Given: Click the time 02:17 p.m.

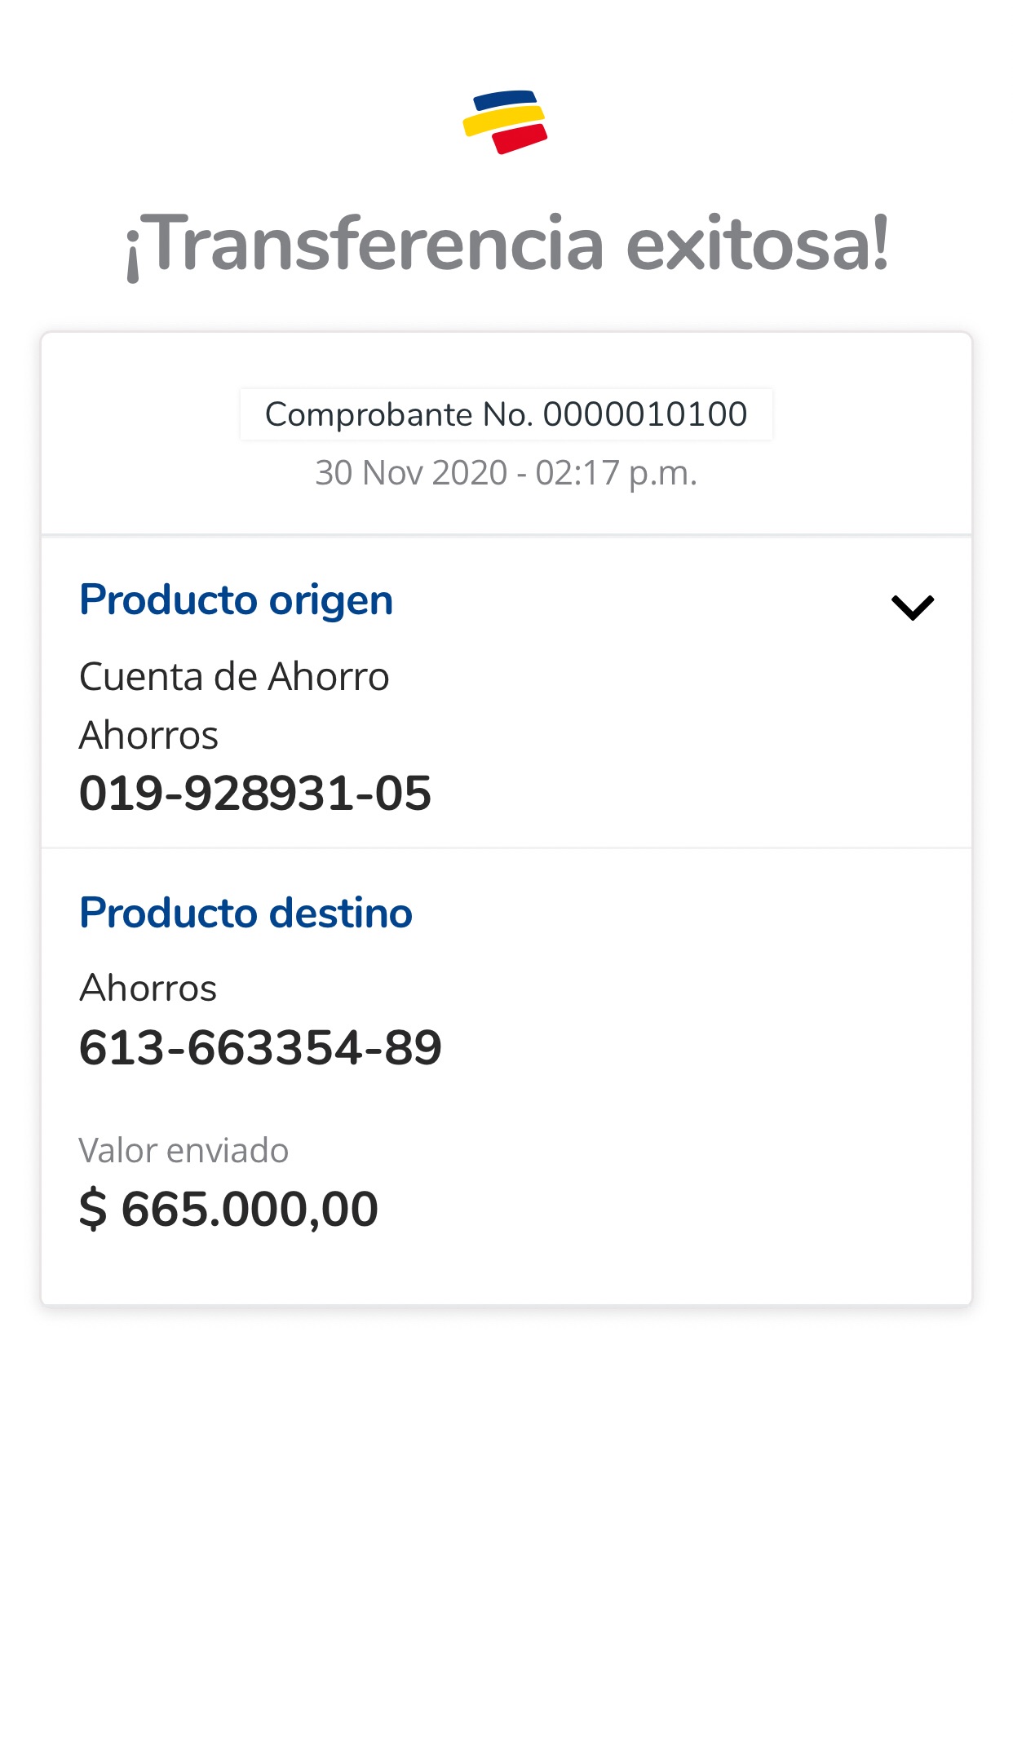Looking at the screenshot, I should coord(616,473).
